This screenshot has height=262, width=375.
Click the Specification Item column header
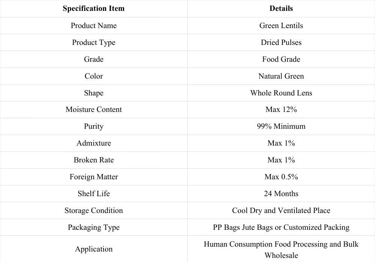point(93,8)
